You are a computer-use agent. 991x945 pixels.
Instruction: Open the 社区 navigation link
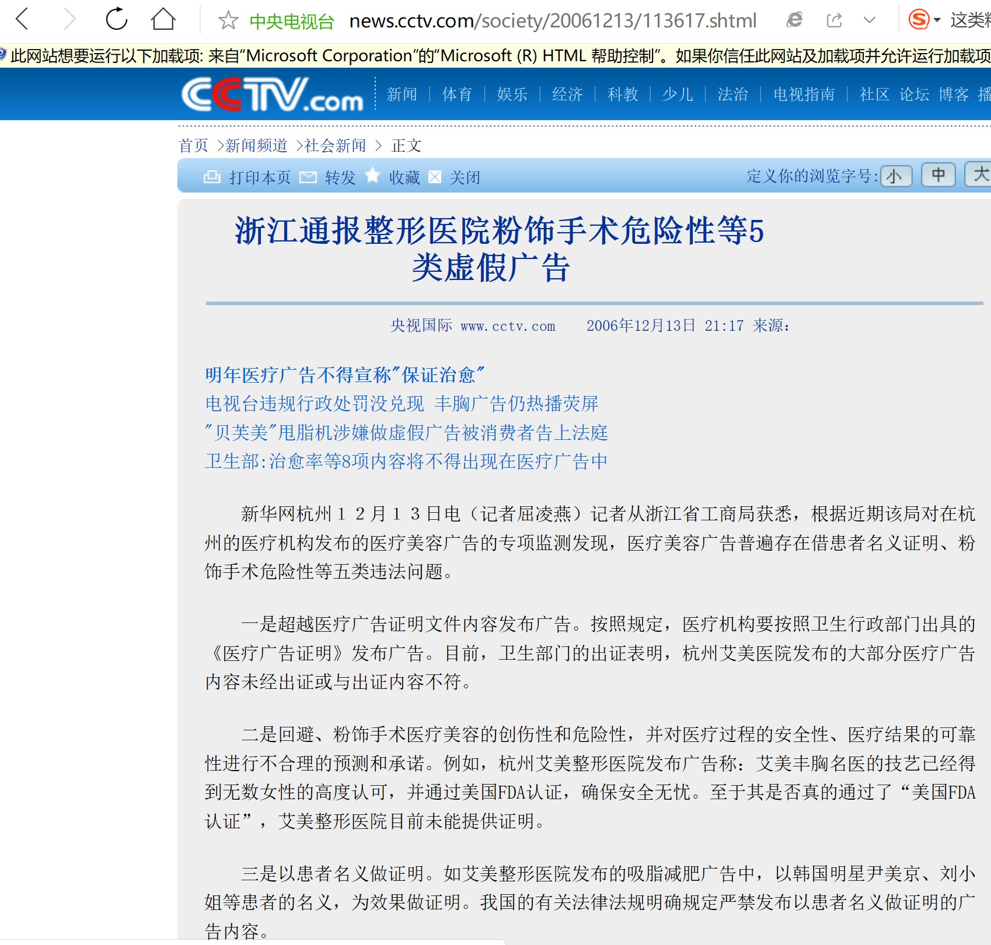click(x=874, y=94)
